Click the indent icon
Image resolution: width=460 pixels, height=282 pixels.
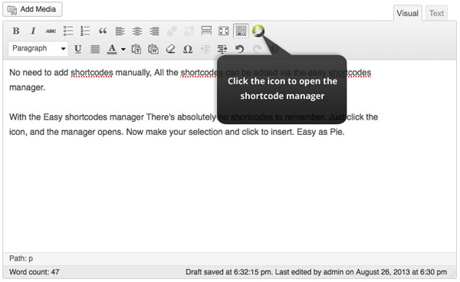pos(222,49)
